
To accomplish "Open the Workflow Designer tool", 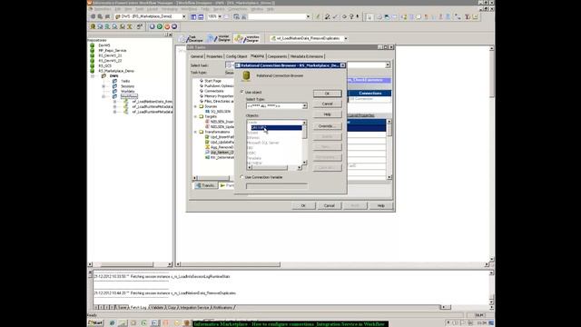I will pyautogui.click(x=247, y=38).
